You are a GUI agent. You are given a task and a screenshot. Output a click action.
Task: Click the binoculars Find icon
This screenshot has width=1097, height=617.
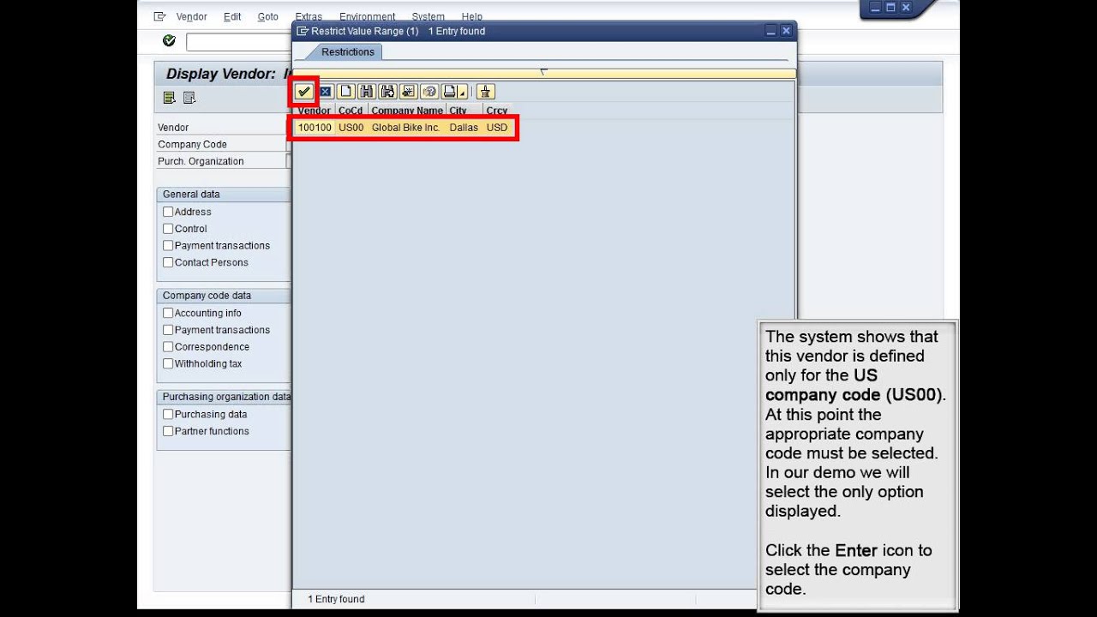click(x=366, y=92)
